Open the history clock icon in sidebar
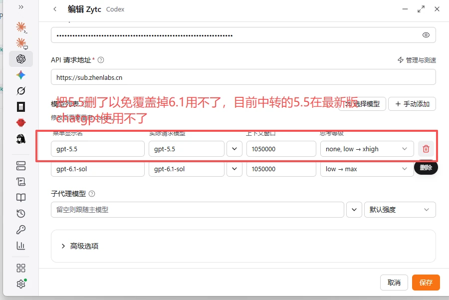The width and height of the screenshot is (449, 300). [x=21, y=214]
